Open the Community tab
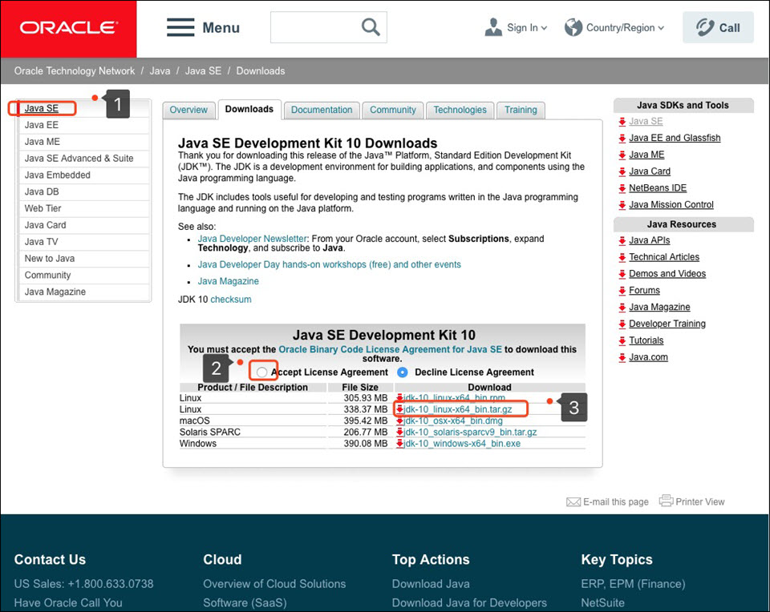Image resolution: width=770 pixels, height=612 pixels. coord(393,110)
